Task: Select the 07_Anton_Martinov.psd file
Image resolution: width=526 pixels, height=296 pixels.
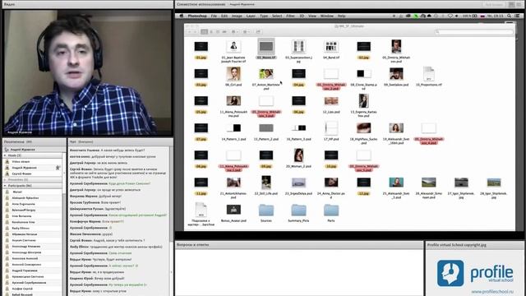Action: (x=266, y=79)
